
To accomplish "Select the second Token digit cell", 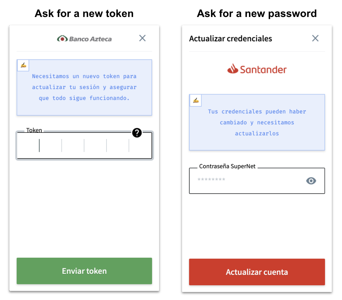I will 51,145.
